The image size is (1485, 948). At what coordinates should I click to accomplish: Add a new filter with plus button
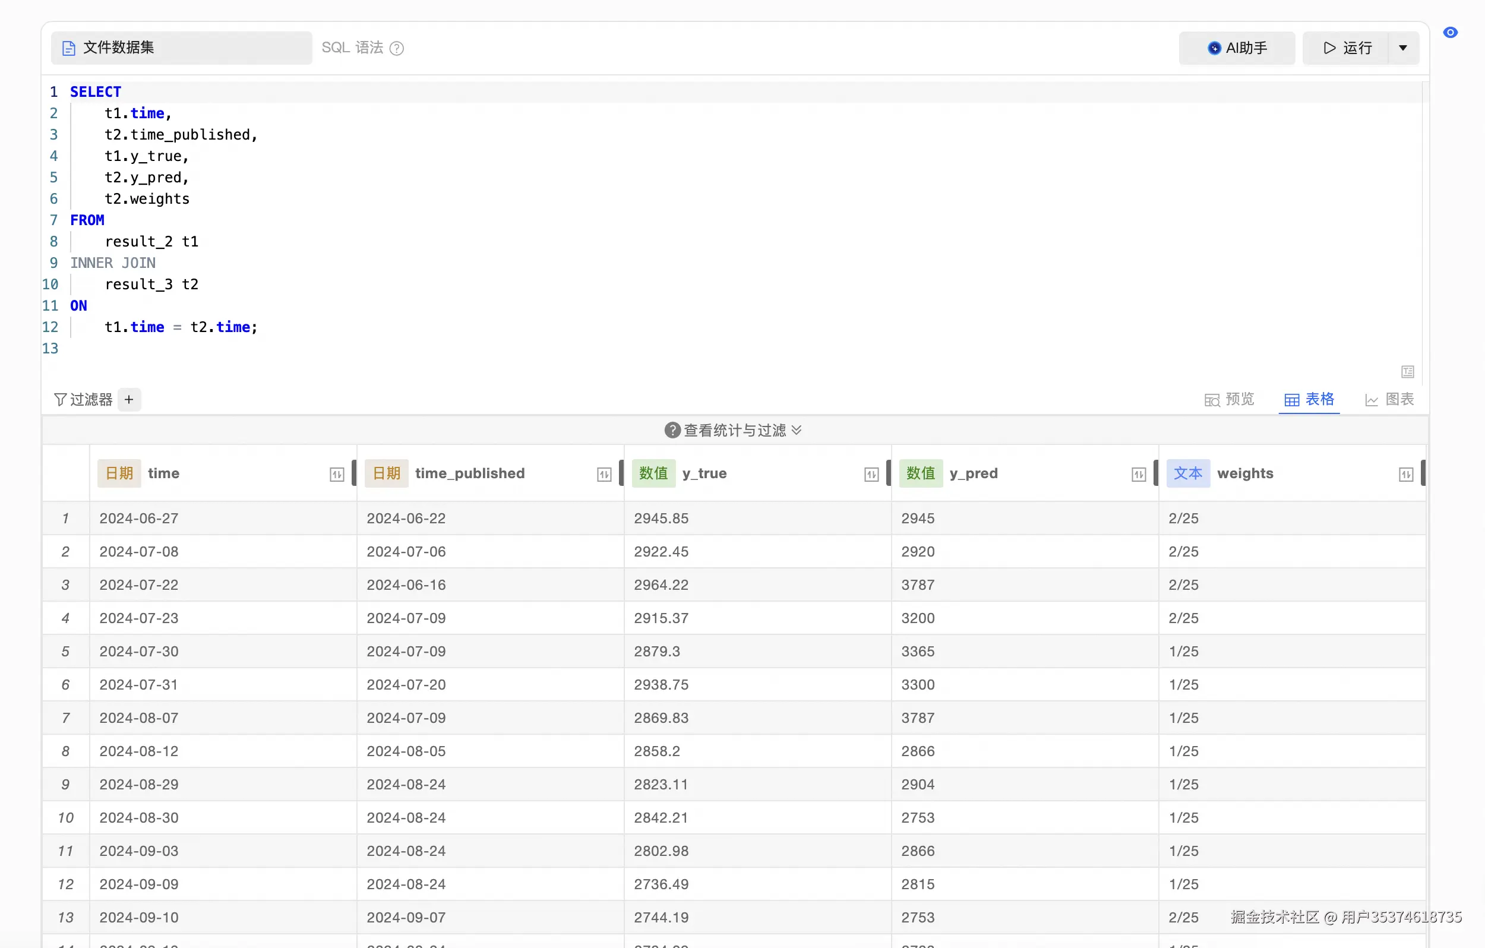point(129,400)
